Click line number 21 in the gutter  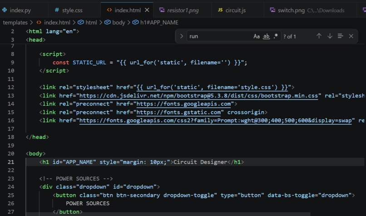click(x=11, y=162)
